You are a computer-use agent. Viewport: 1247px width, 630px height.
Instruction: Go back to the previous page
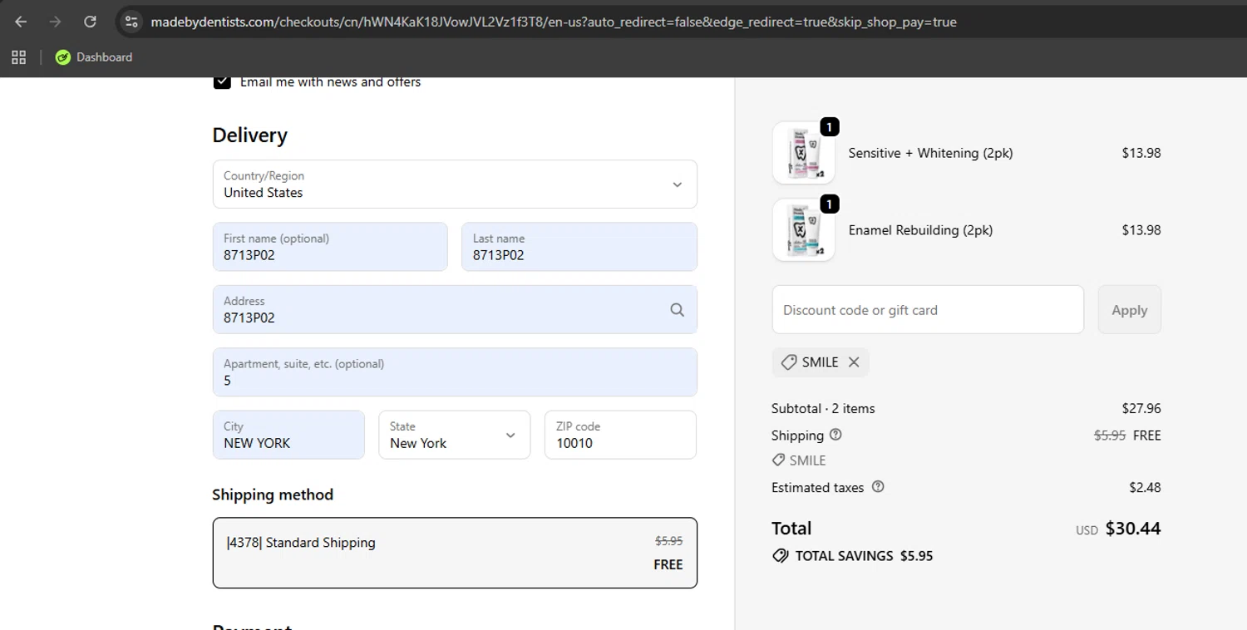click(x=21, y=22)
